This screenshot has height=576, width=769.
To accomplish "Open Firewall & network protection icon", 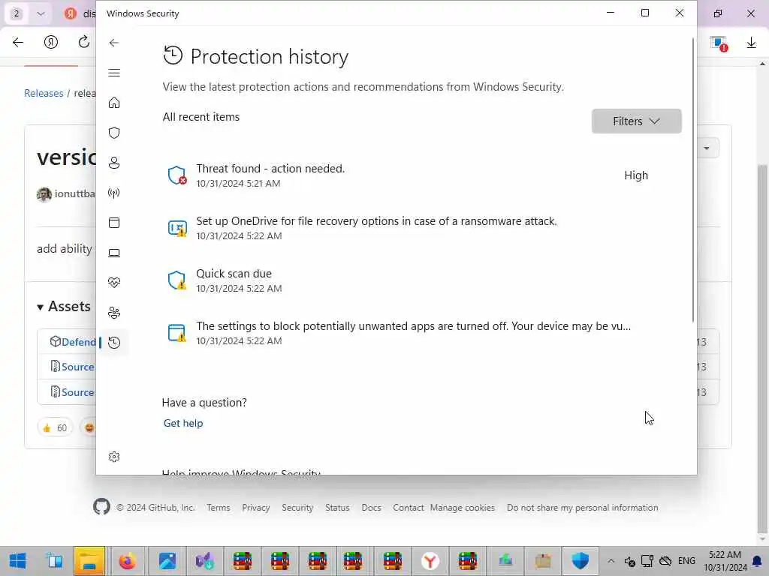I will click(114, 193).
